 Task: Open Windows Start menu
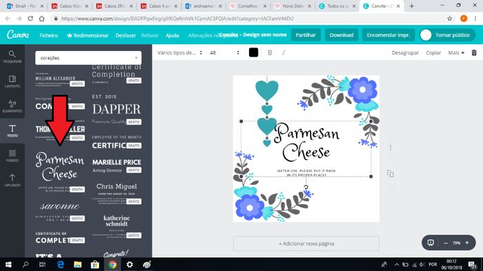8,265
